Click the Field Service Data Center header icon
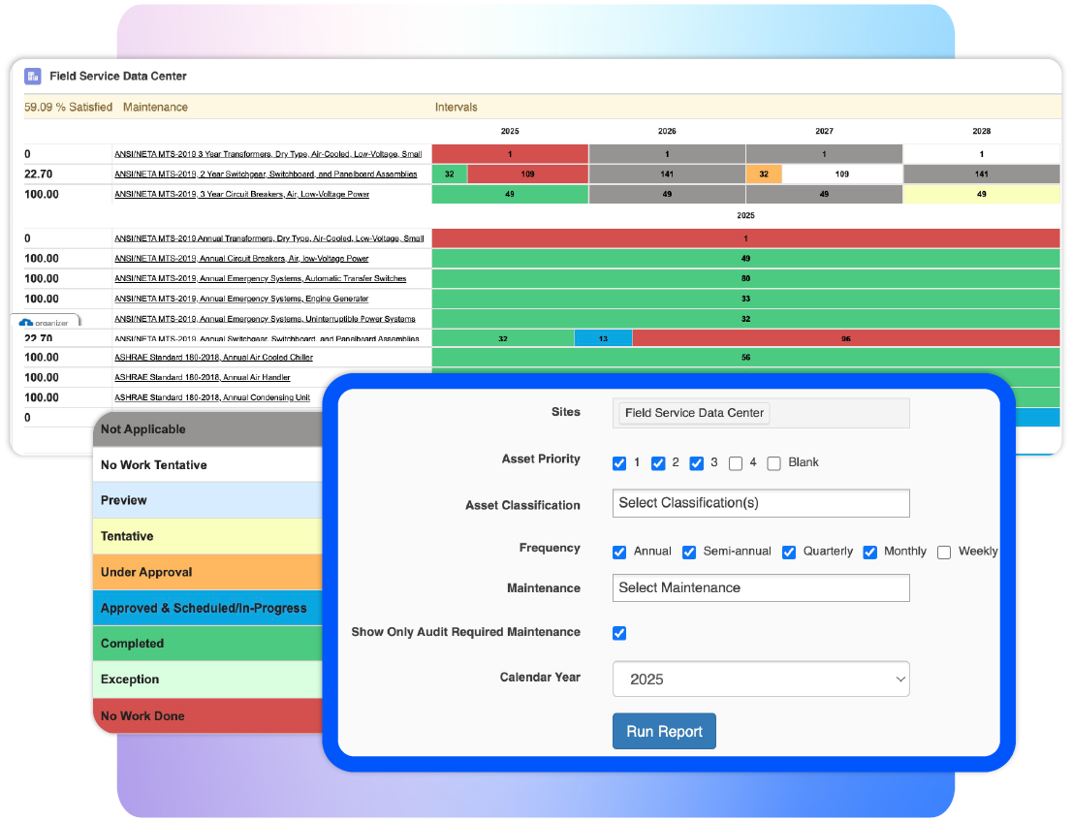Viewport: 1072px width, 822px height. click(33, 77)
